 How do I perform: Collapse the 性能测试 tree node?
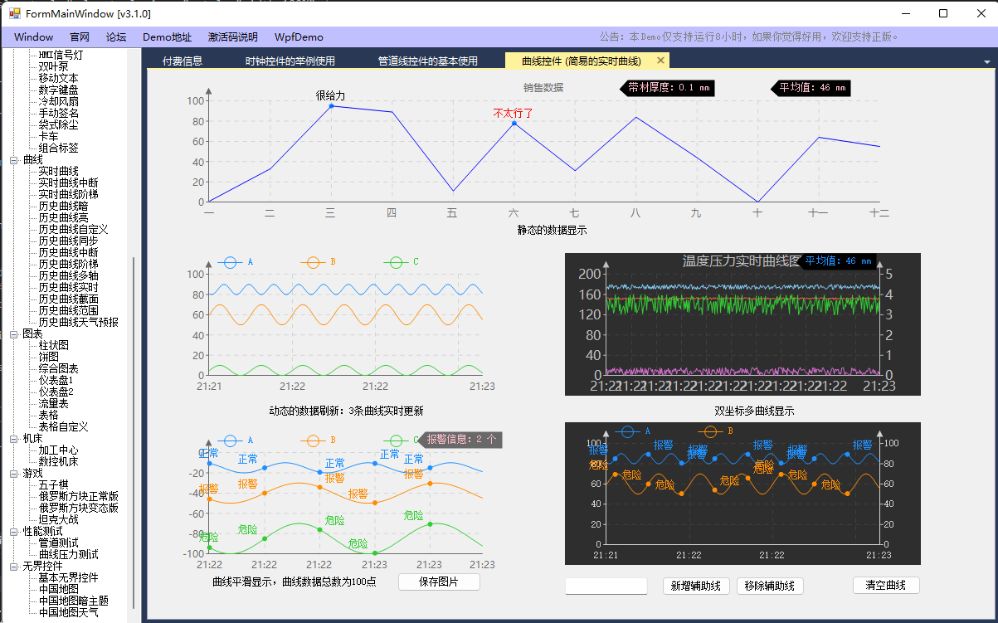(x=14, y=531)
